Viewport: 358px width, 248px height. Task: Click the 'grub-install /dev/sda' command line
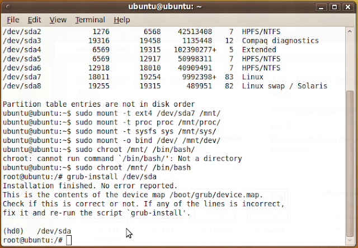[79, 177]
